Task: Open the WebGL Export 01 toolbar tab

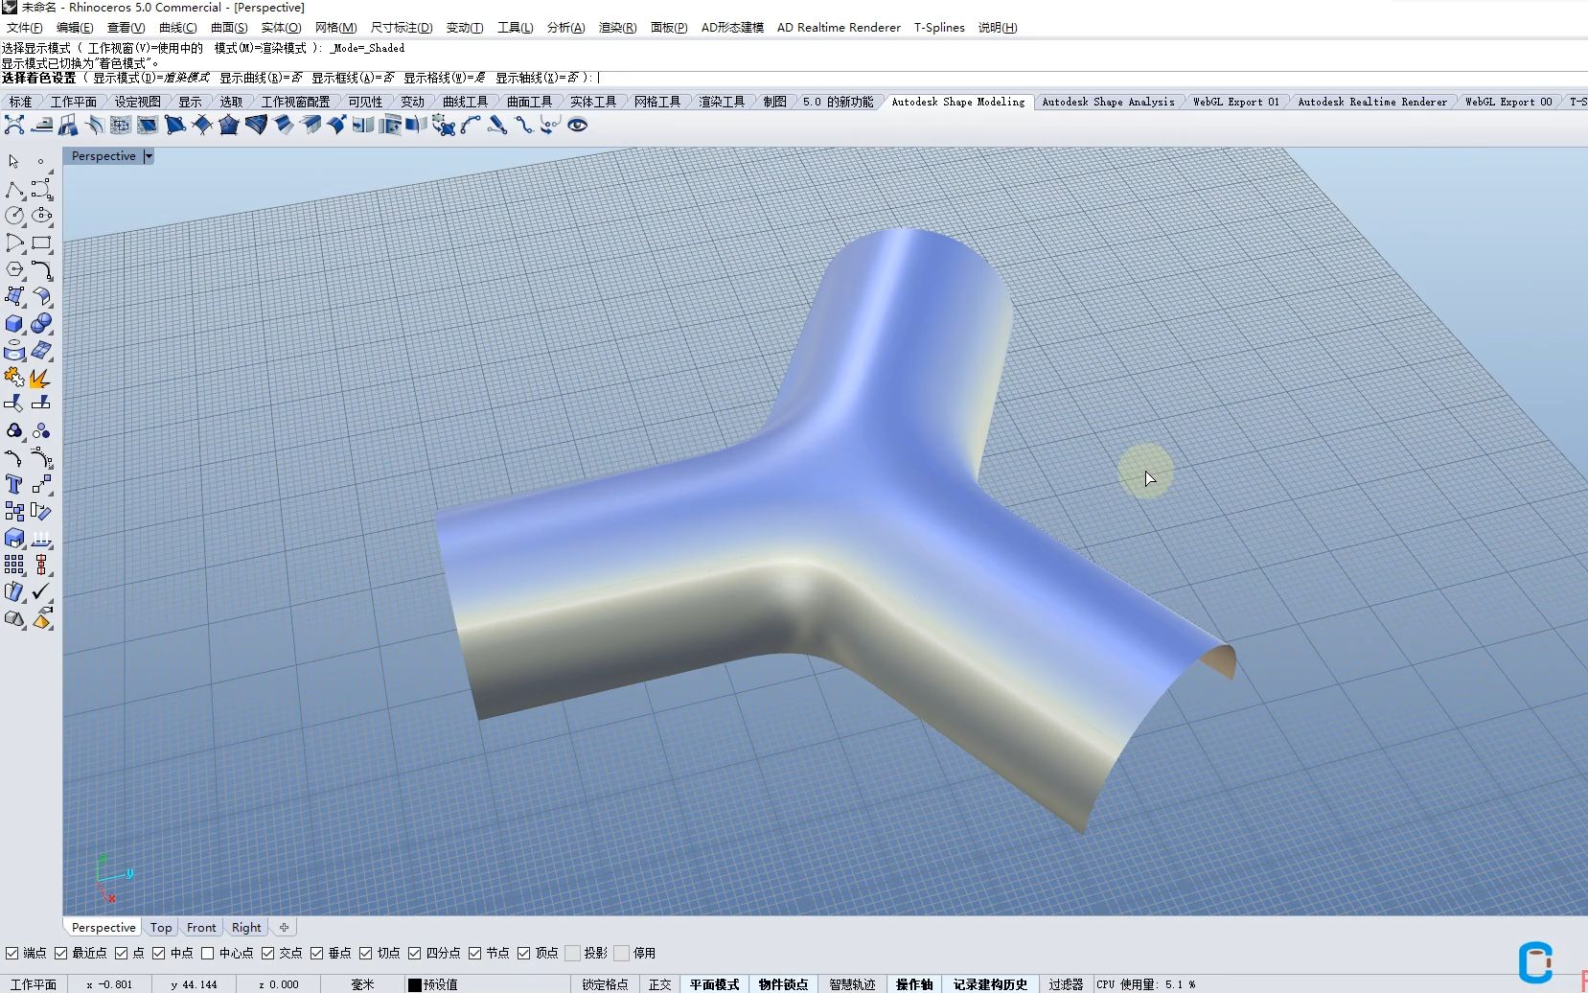Action: click(x=1236, y=102)
